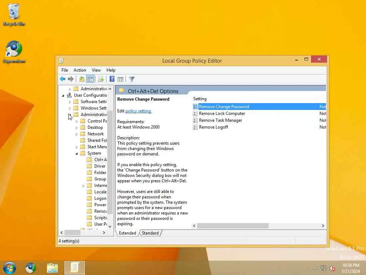Screen dimensions: 366x275
Task: Expand the Software Settings node
Action: pos(70,102)
